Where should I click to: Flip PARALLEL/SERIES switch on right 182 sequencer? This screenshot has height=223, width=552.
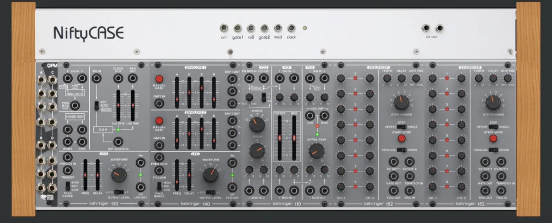493,150
